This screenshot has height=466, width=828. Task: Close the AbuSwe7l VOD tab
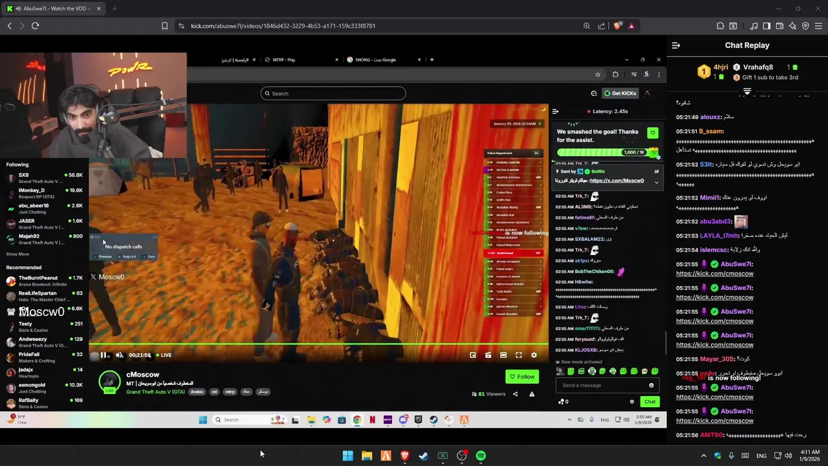click(x=98, y=8)
